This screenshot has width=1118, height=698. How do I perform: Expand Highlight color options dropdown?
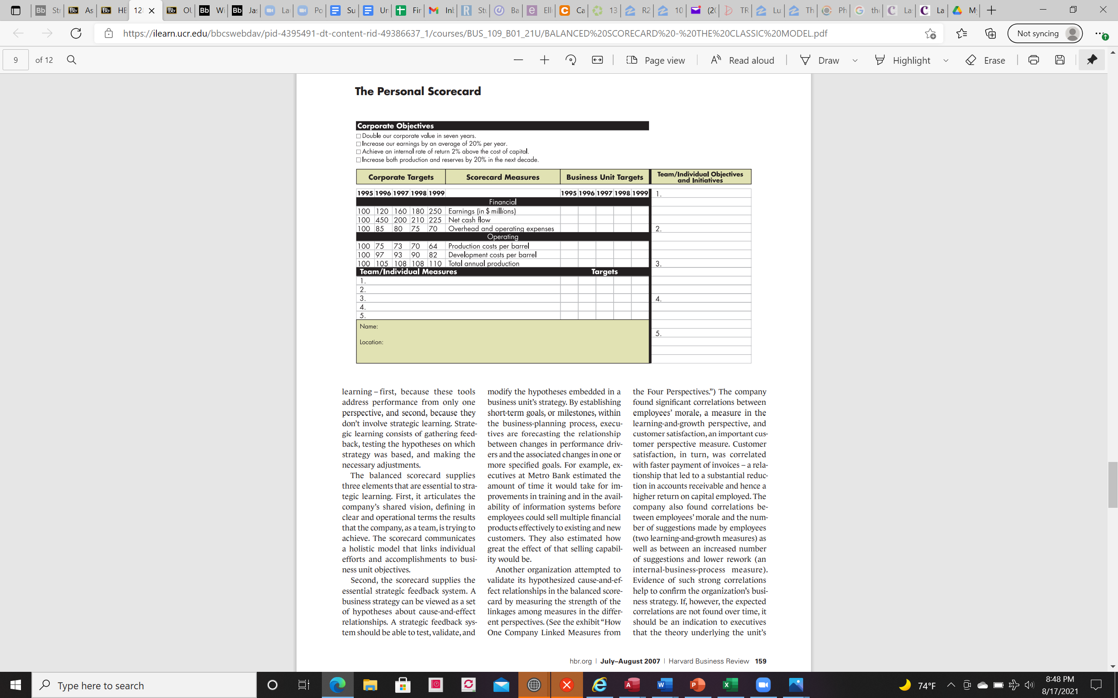pyautogui.click(x=945, y=61)
